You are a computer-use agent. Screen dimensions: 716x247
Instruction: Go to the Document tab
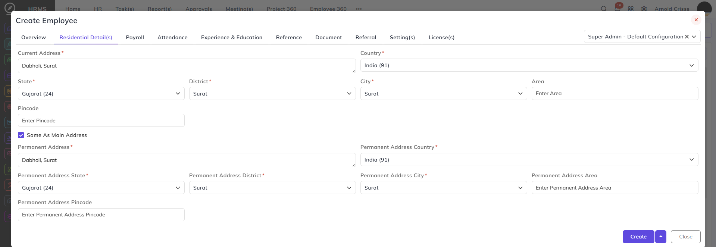(x=329, y=37)
